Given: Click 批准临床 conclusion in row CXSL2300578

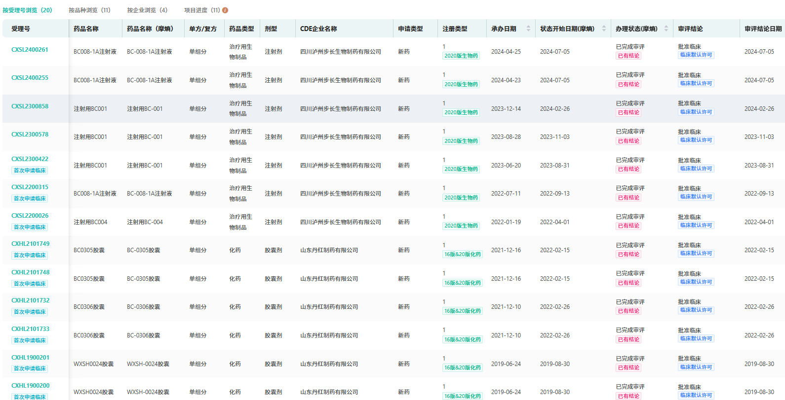Looking at the screenshot, I should [x=689, y=132].
